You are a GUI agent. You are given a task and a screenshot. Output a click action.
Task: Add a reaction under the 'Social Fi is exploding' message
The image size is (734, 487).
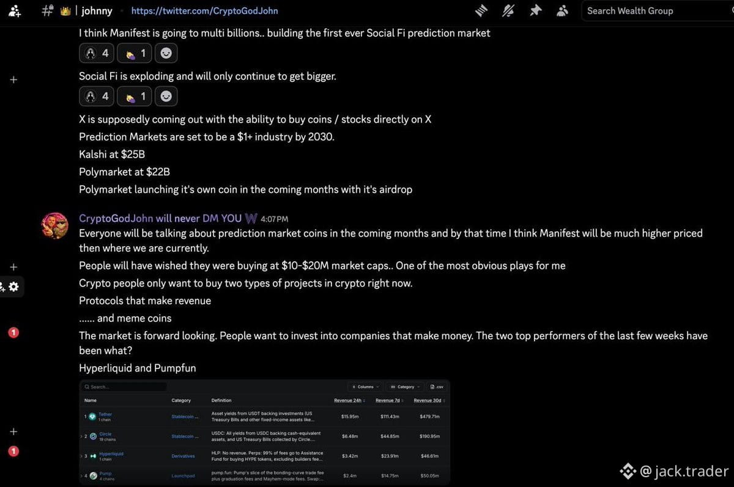pyautogui.click(x=166, y=96)
